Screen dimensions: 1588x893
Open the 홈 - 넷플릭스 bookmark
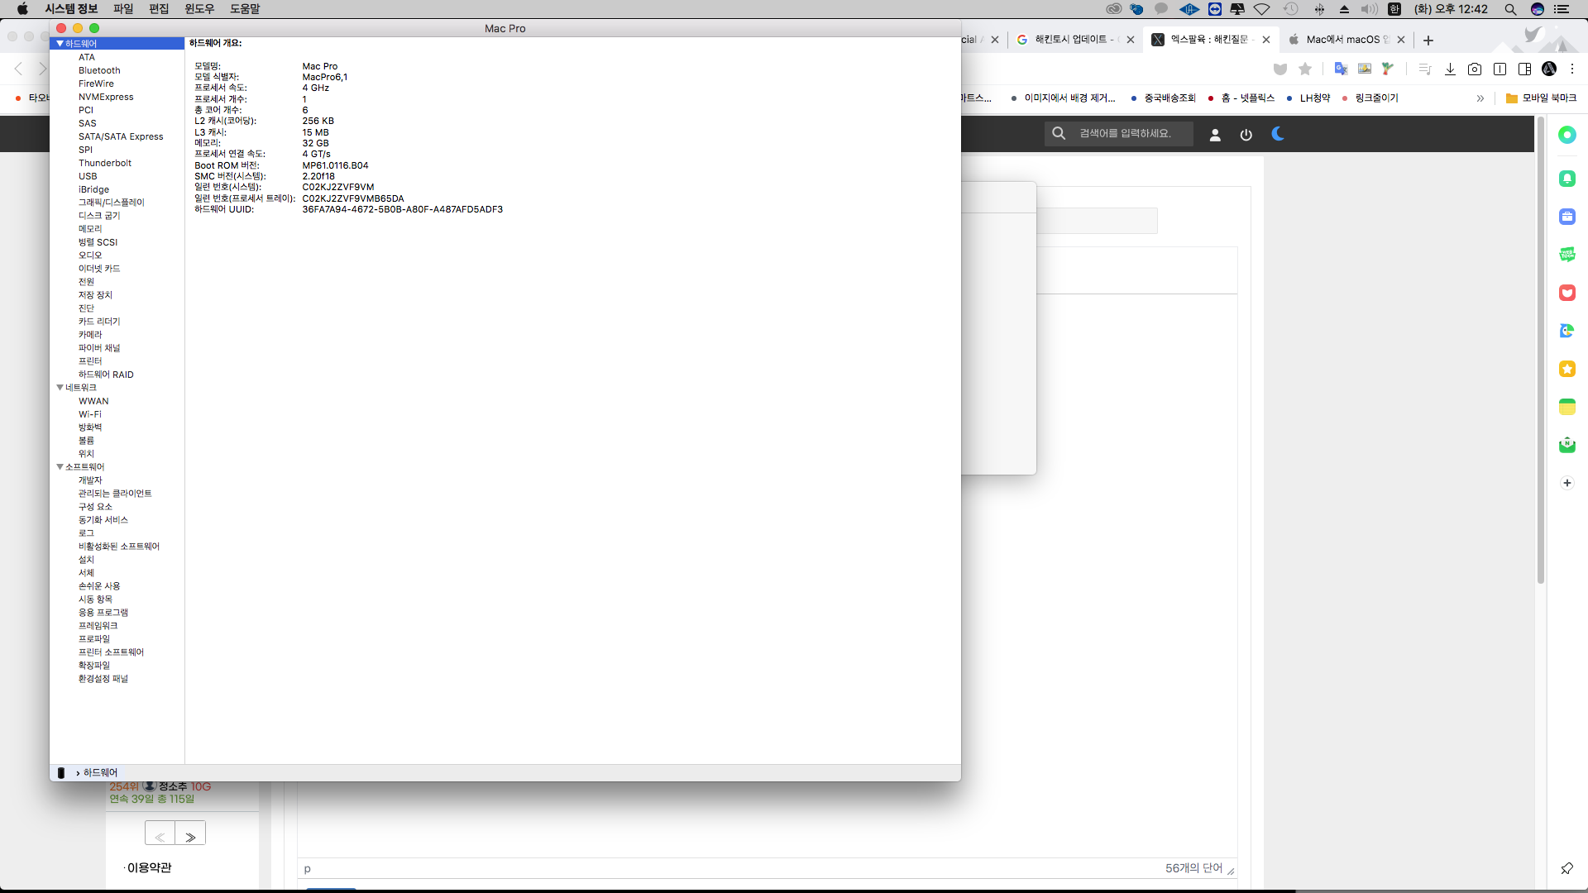click(1241, 98)
